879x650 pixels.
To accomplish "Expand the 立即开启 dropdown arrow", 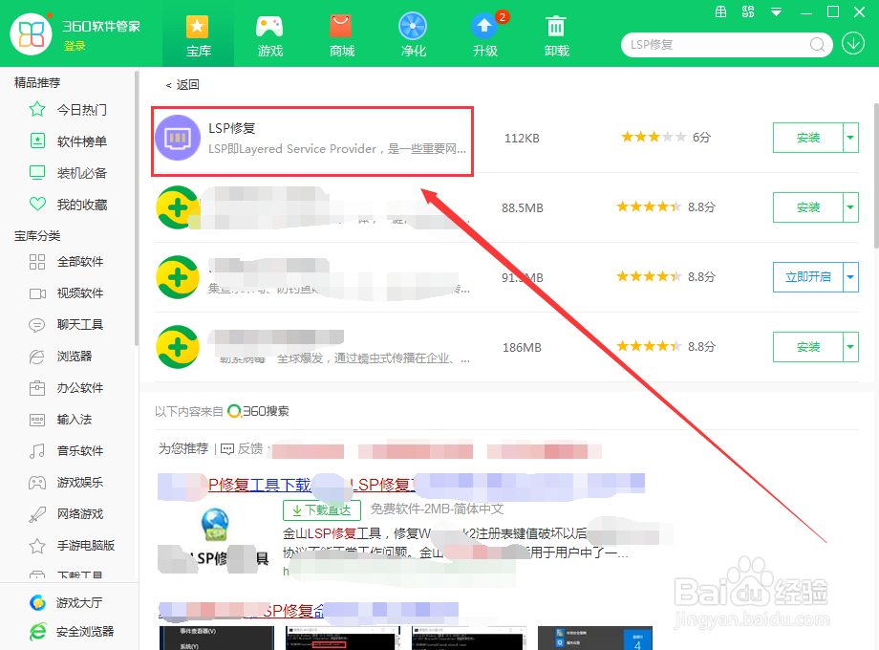I will coord(850,277).
